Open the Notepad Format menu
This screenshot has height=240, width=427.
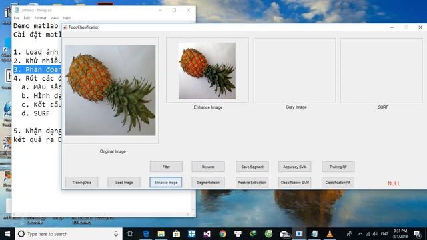[40, 18]
